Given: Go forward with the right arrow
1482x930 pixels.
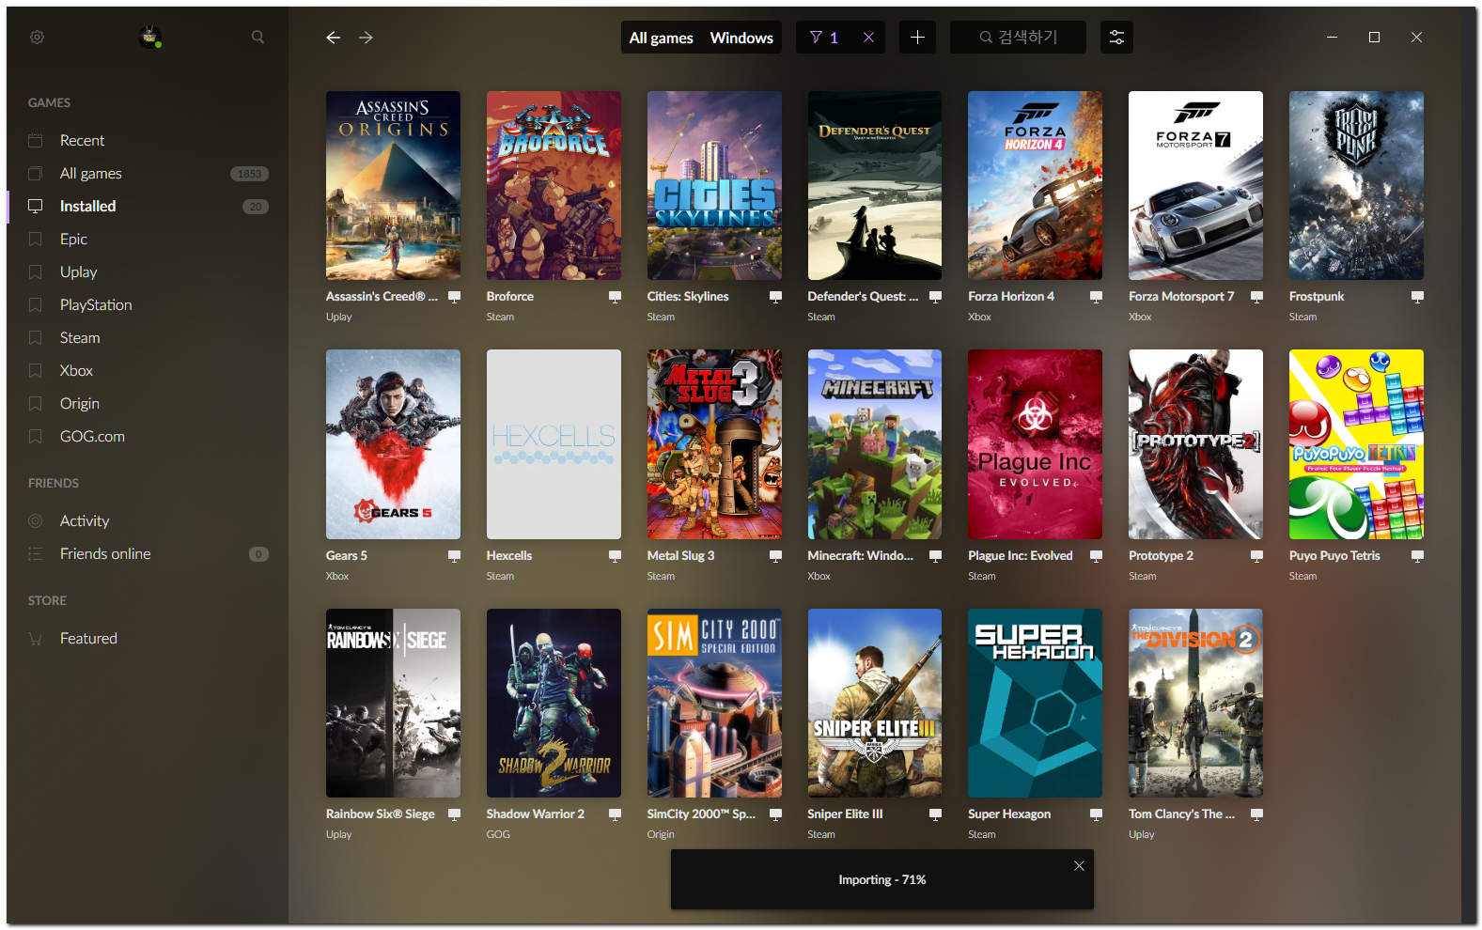Looking at the screenshot, I should 366,38.
